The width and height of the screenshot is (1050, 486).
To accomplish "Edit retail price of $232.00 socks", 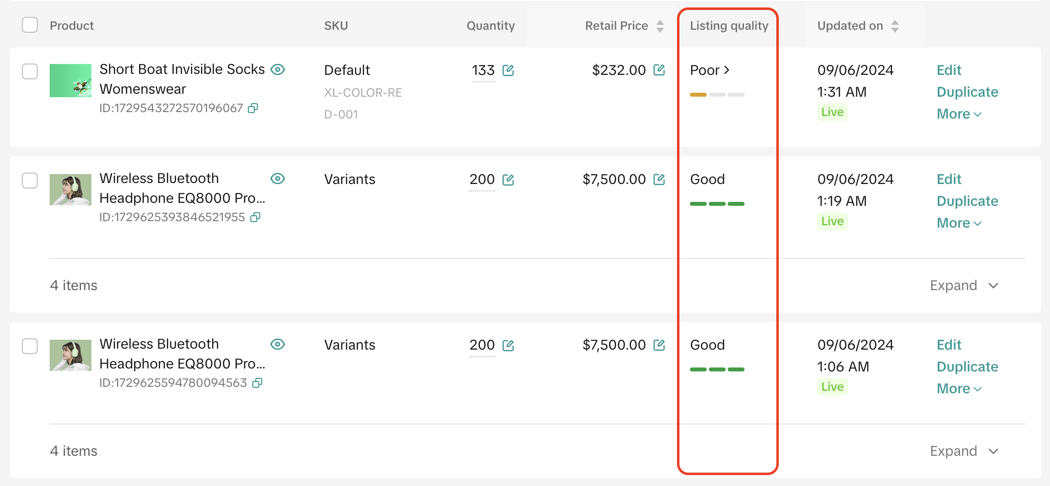I will [x=659, y=70].
